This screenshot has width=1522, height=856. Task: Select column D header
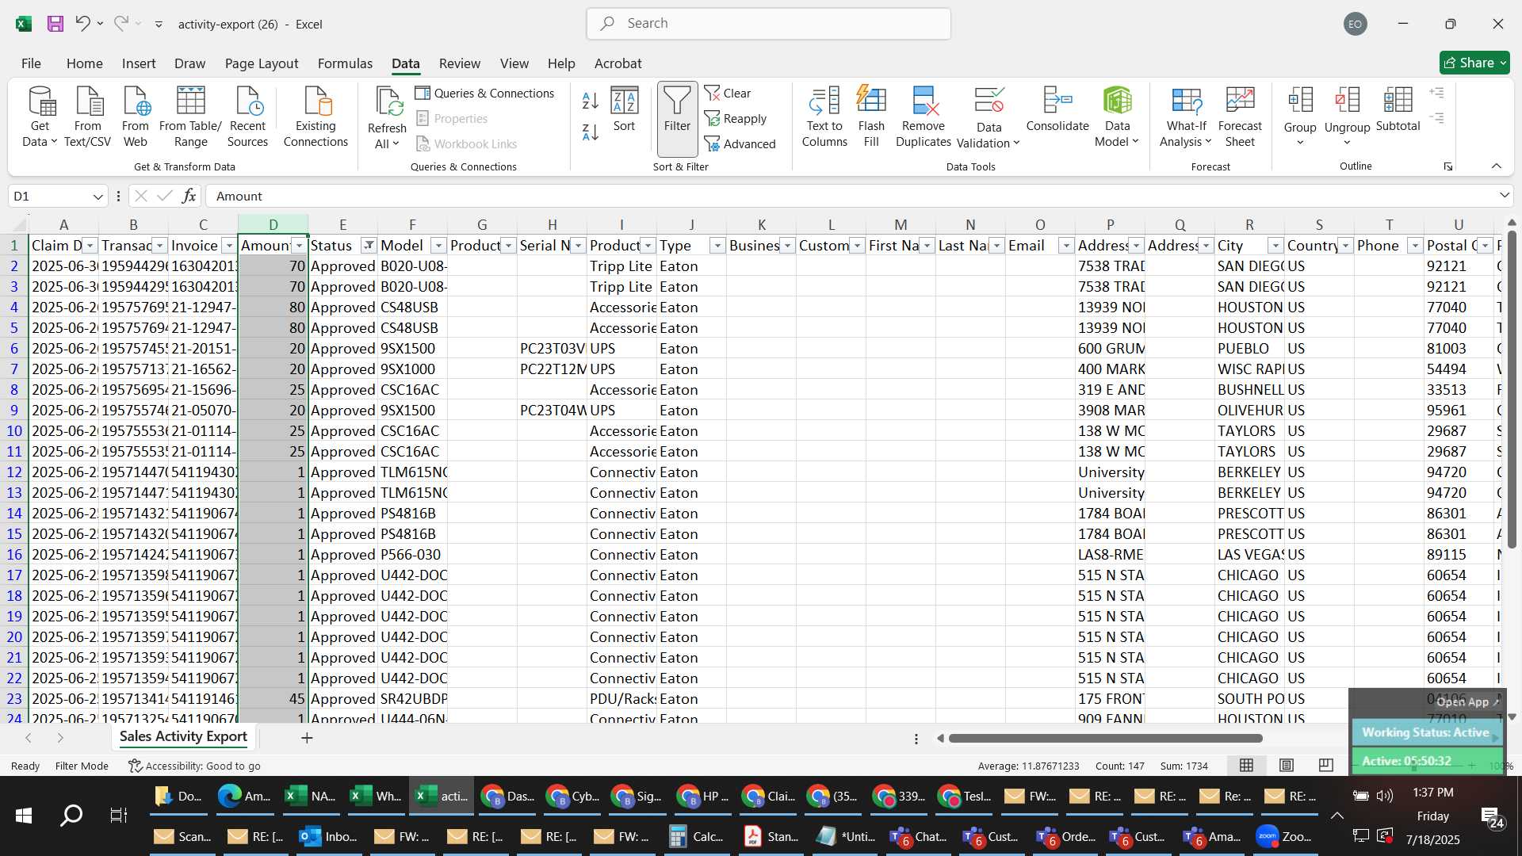coord(273,225)
